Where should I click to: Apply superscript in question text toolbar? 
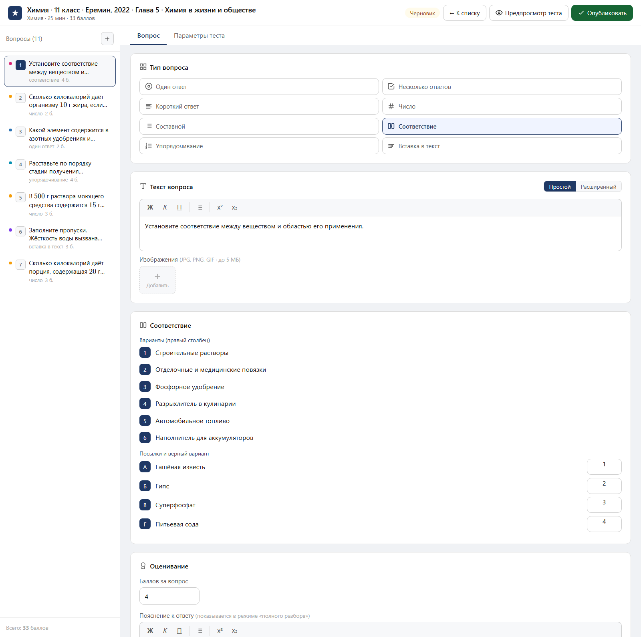[220, 208]
